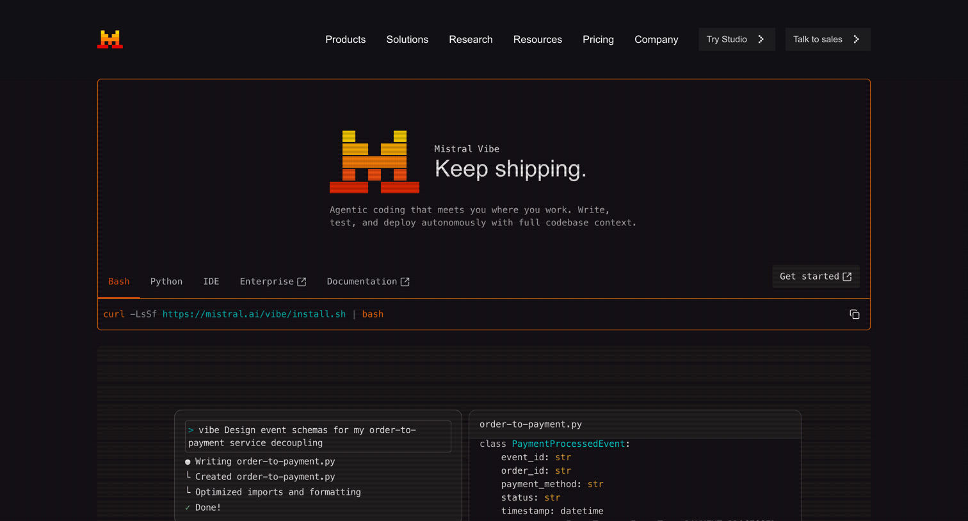This screenshot has height=521, width=968.
Task: Click the vibe prompt box in terminal demo
Action: [318, 437]
